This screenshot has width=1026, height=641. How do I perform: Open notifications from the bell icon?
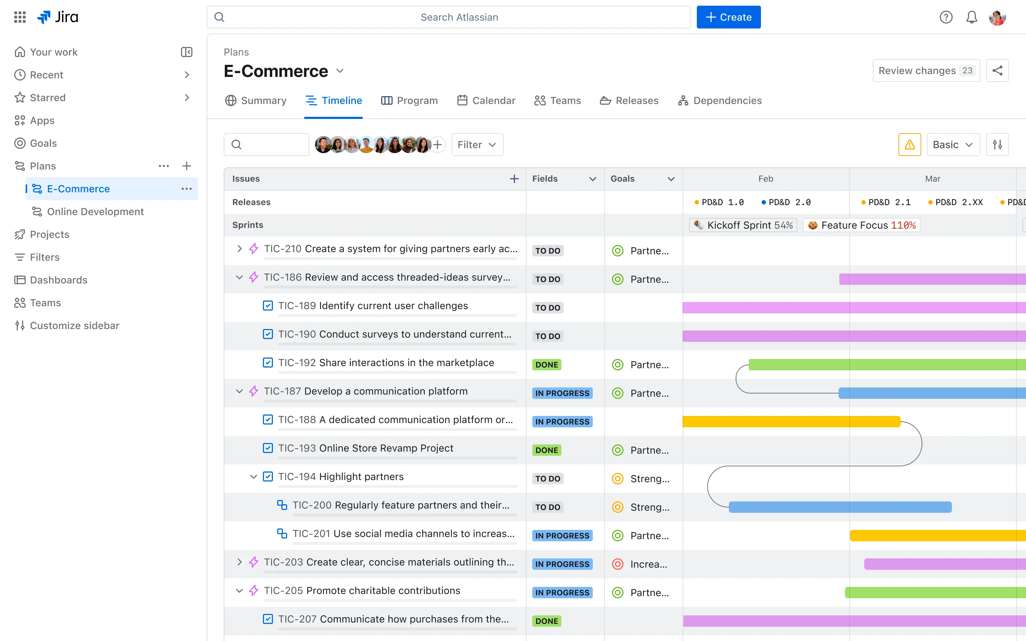tap(971, 17)
